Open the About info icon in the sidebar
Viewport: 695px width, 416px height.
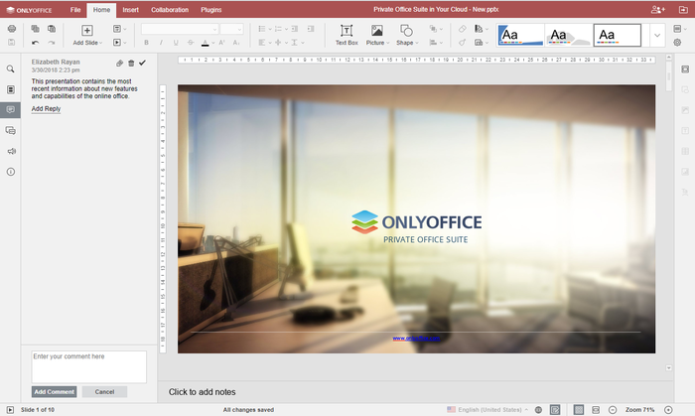click(11, 172)
